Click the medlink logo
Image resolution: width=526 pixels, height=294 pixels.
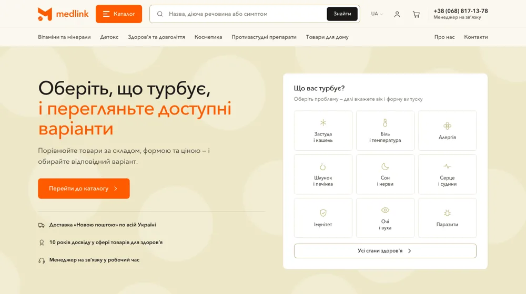point(63,14)
